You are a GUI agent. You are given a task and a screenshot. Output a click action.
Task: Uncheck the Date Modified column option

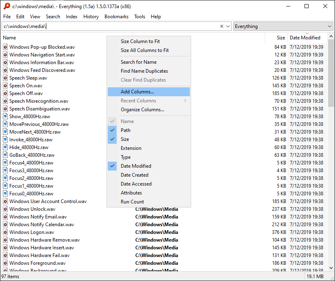[x=149, y=166]
